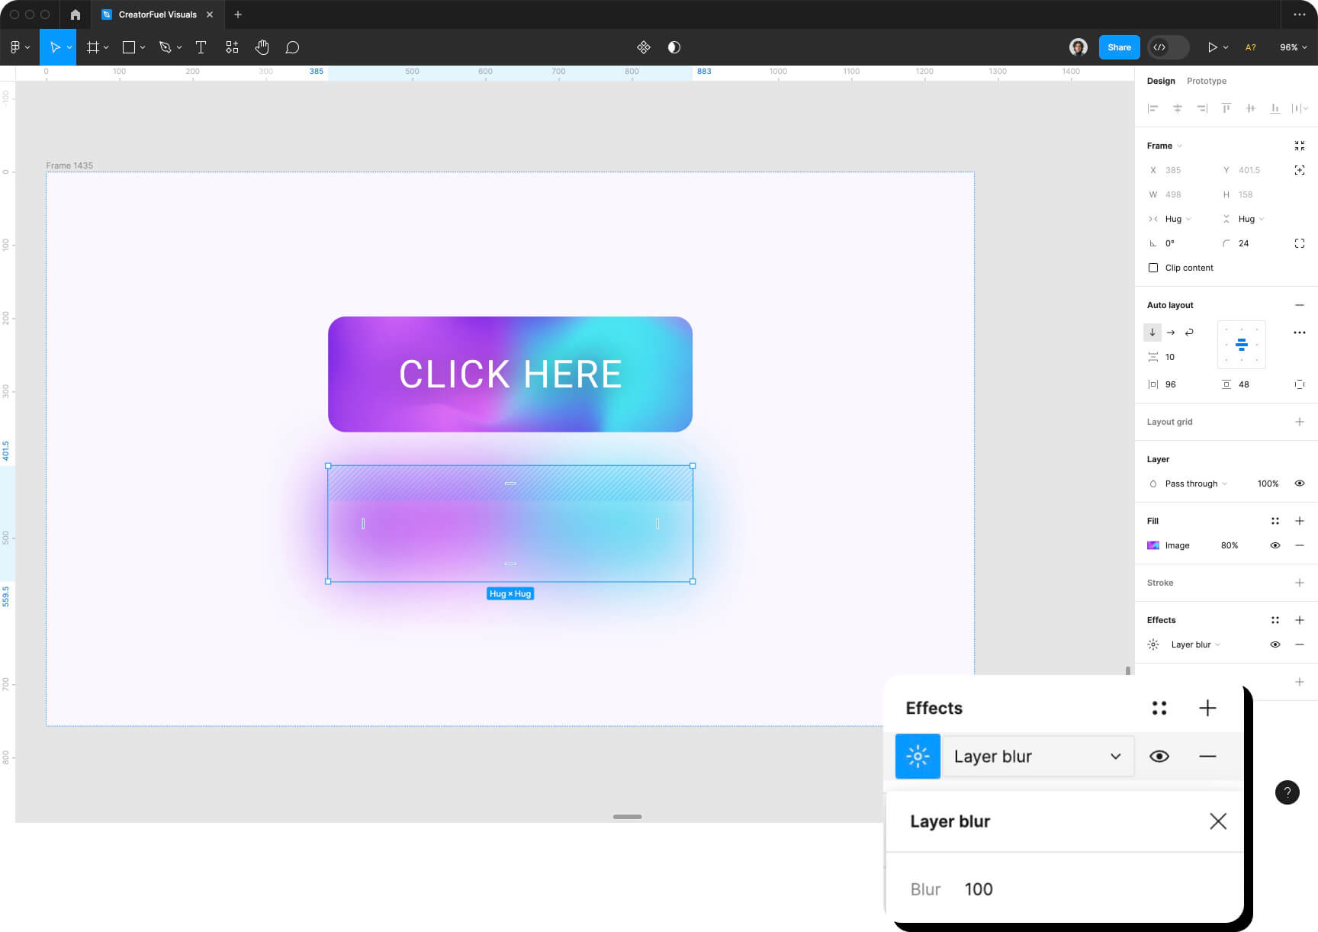The height and width of the screenshot is (932, 1318).
Task: Enable the Clip content checkbox
Action: coord(1154,268)
